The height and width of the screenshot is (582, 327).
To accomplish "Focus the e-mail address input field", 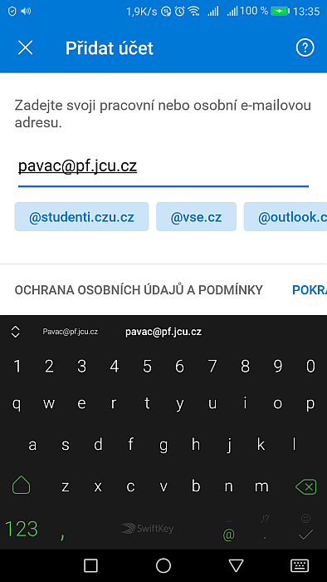I will coord(163,168).
